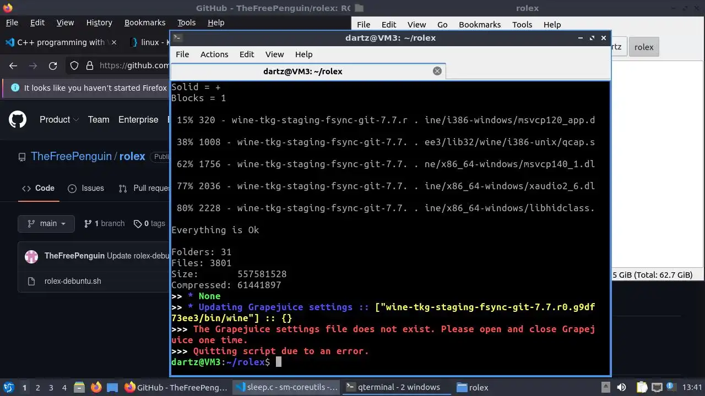Switch to the GitHub Firefox taskbar entry

coord(176,387)
